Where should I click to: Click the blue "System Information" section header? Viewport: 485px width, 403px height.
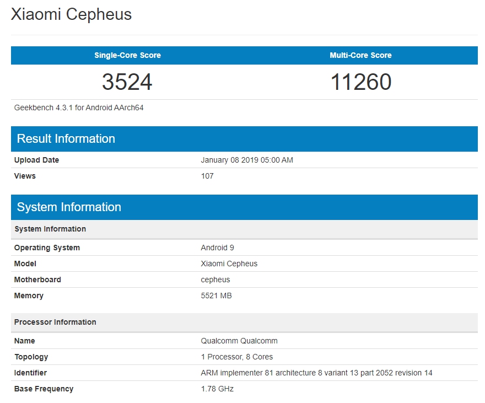click(244, 207)
